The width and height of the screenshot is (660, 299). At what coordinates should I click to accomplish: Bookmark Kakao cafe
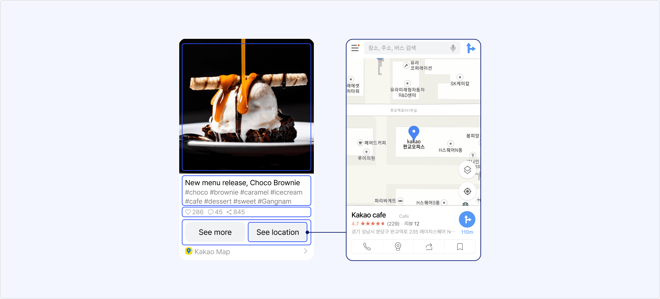[460, 247]
